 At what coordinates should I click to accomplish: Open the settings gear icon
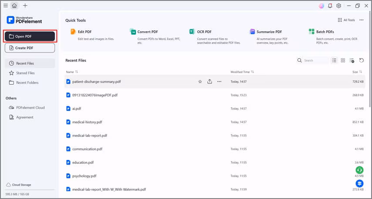(339, 6)
